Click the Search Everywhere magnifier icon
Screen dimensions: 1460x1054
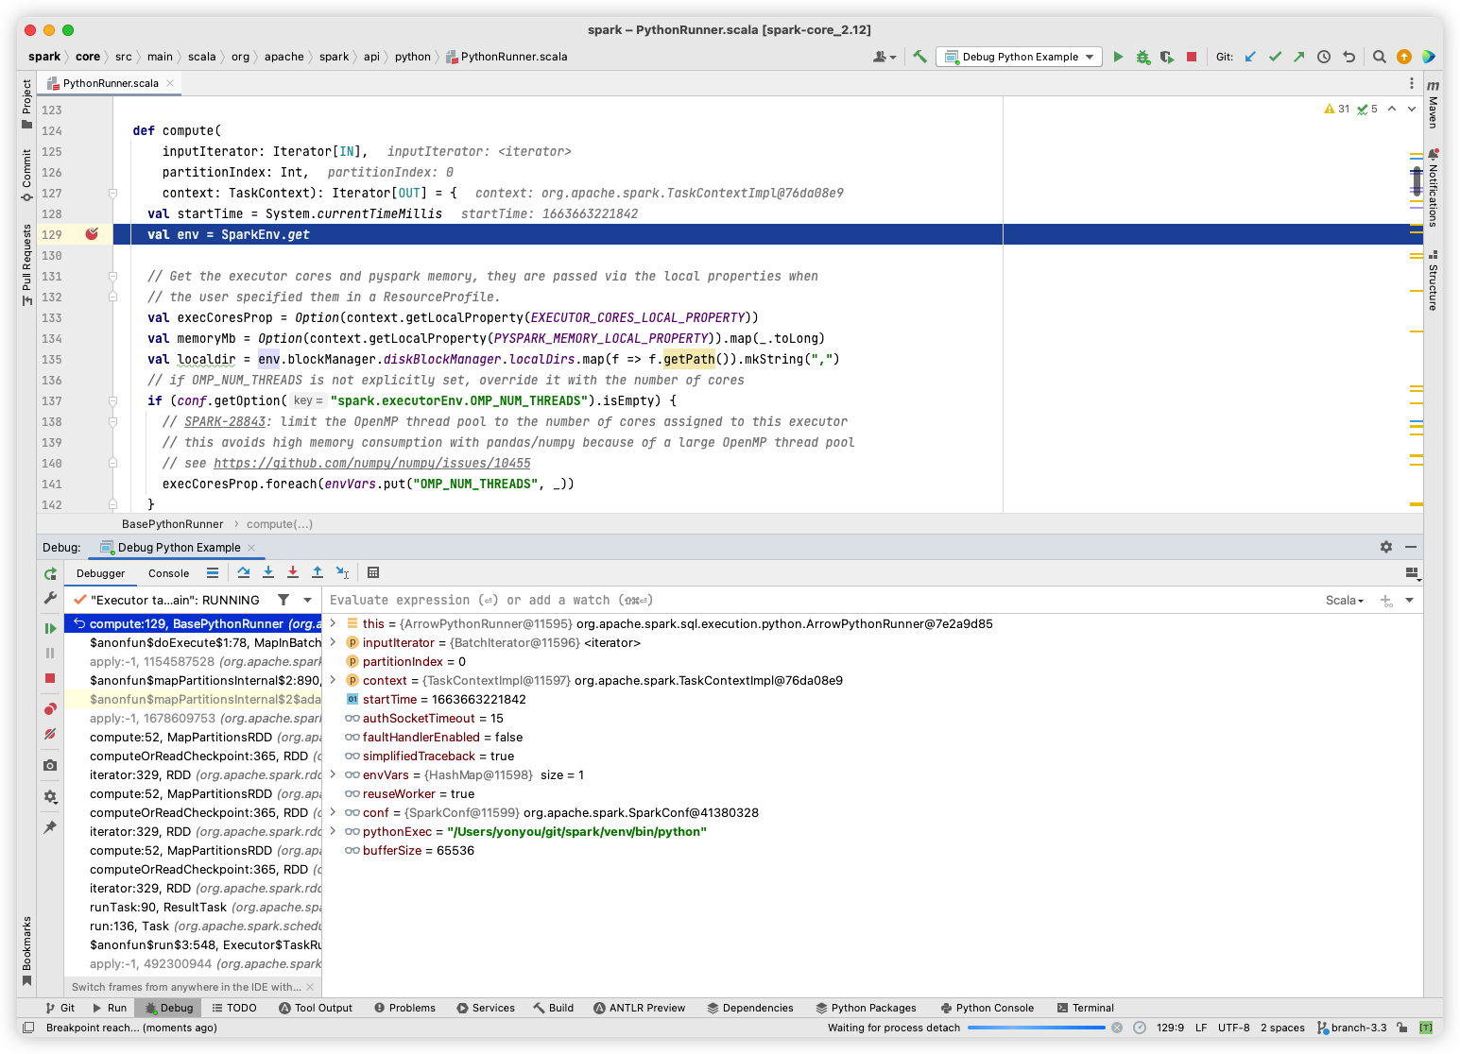click(1380, 57)
